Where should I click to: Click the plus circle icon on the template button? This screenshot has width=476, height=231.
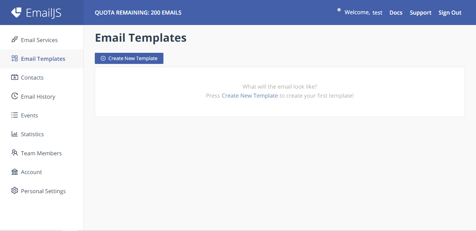(103, 58)
